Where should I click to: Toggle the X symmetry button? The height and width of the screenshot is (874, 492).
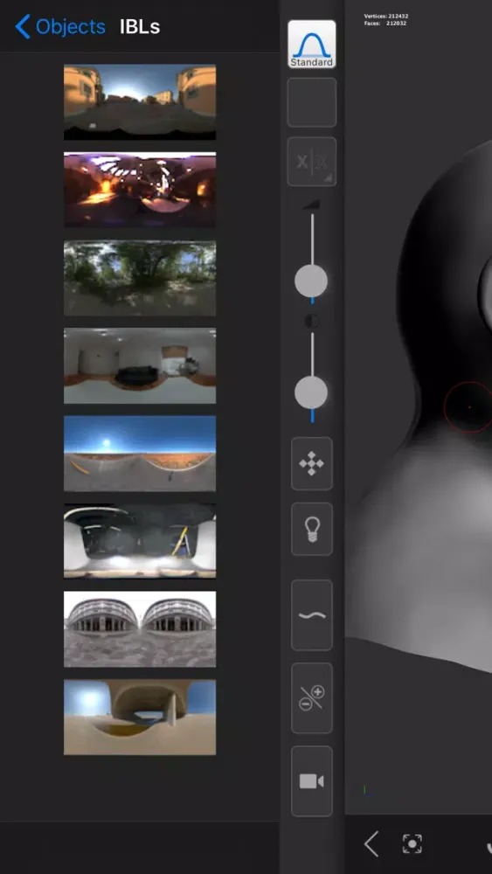tap(311, 162)
